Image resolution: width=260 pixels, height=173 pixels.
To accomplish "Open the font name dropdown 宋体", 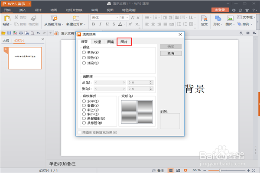I will pyautogui.click(x=117, y=18).
